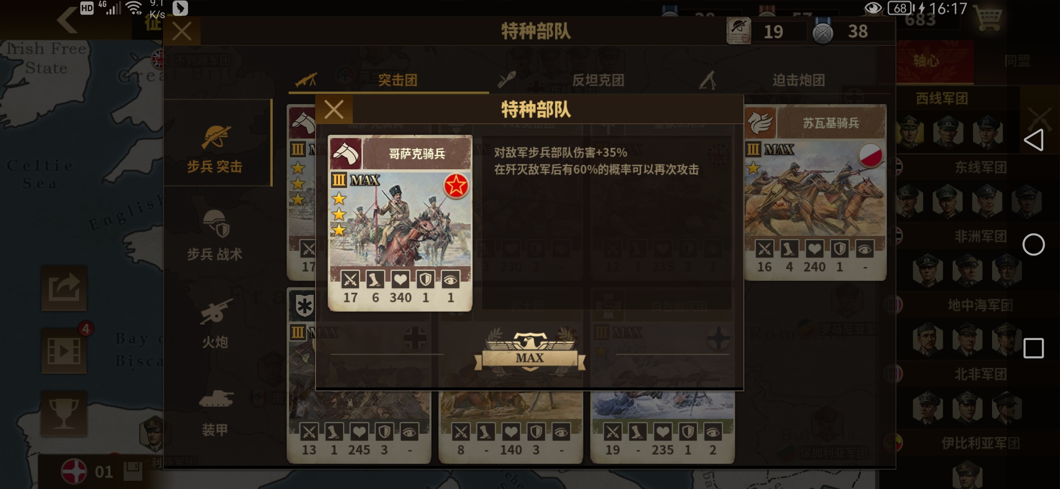Open the 装甲 armor category
1060x489 pixels.
(215, 411)
